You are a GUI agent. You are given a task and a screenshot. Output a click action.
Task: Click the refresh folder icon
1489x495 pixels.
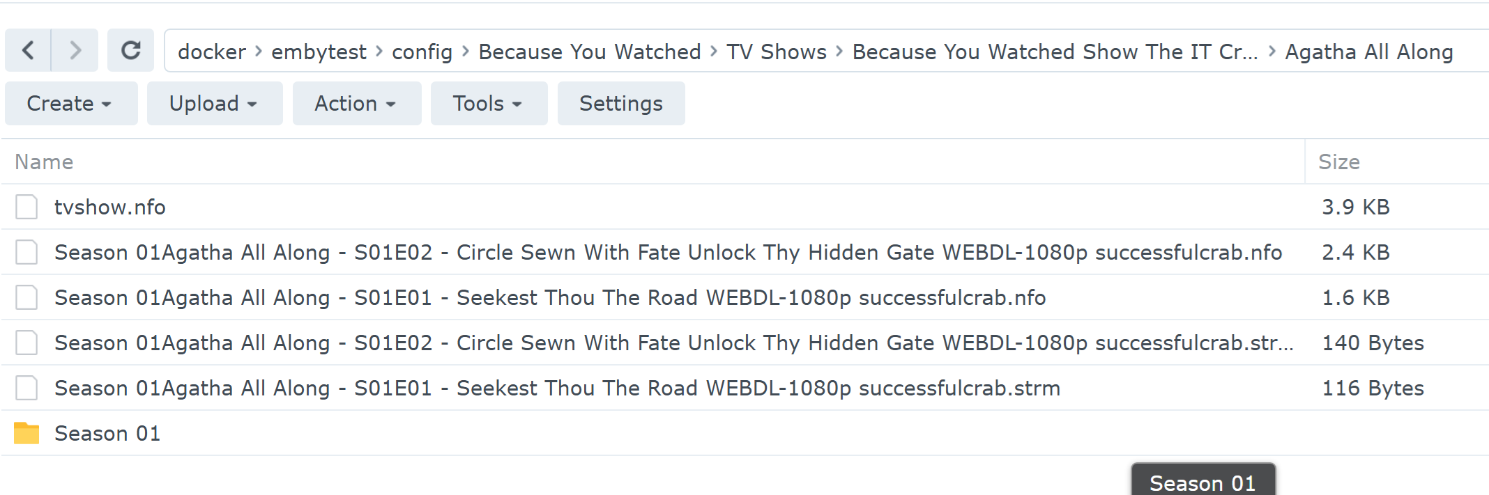(130, 51)
